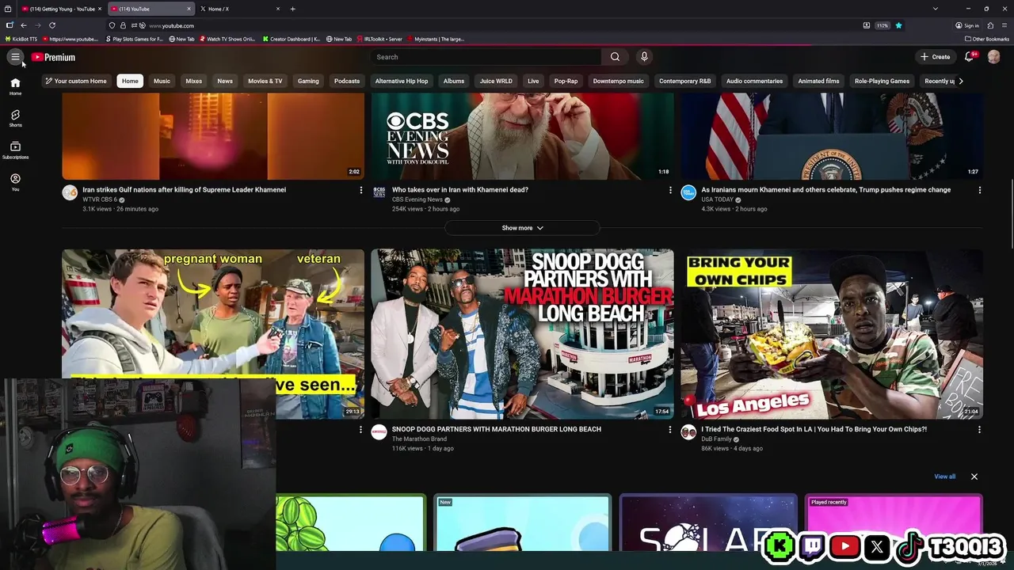The image size is (1014, 570).
Task: Toggle the bookmark star in address bar
Action: tap(898, 25)
